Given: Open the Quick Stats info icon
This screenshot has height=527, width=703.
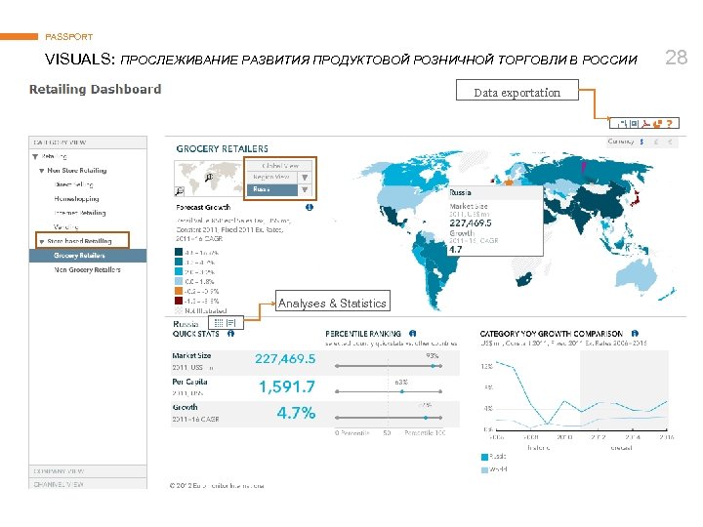Looking at the screenshot, I should 230,334.
